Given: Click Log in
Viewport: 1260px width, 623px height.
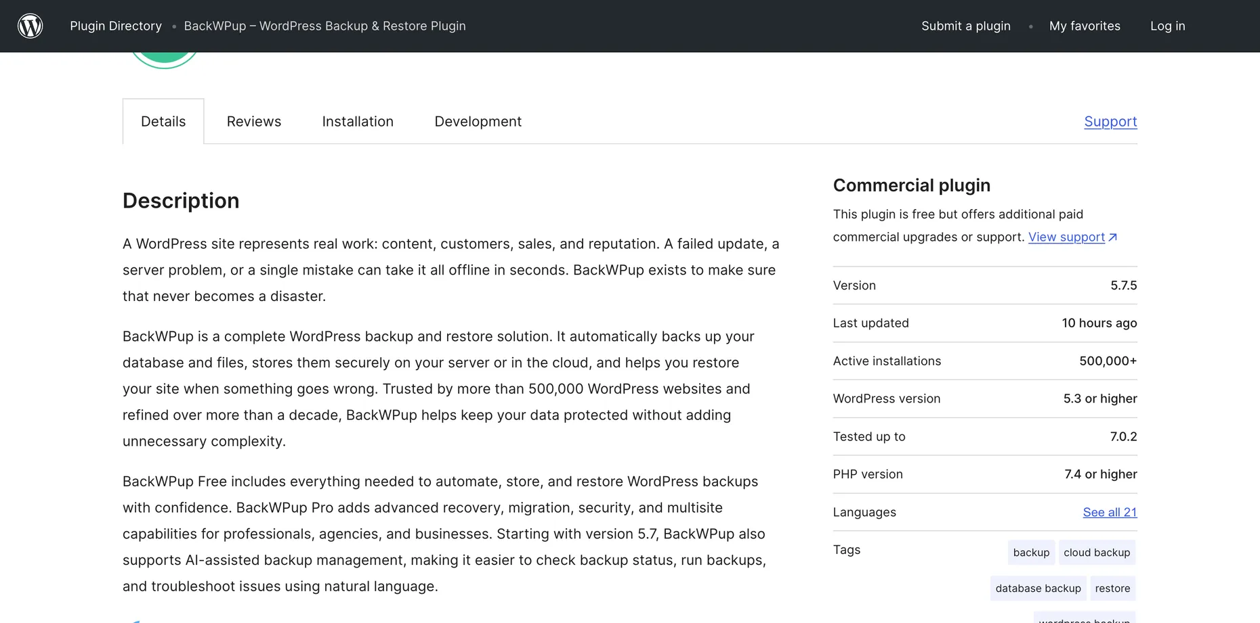Looking at the screenshot, I should 1167,26.
